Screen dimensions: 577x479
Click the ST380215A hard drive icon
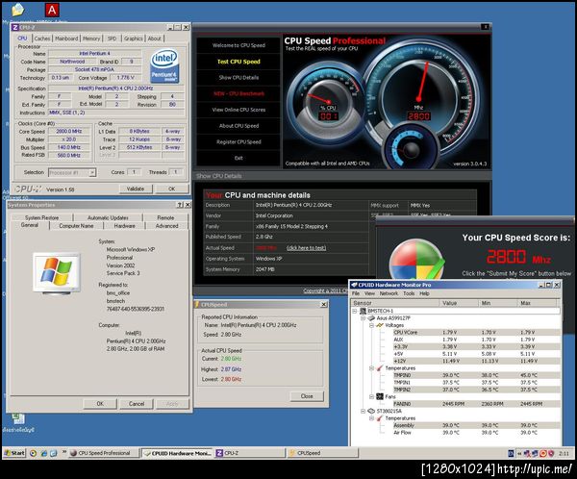tap(371, 411)
